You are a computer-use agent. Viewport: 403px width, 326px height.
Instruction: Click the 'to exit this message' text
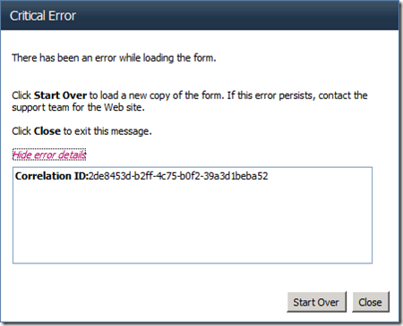point(107,131)
